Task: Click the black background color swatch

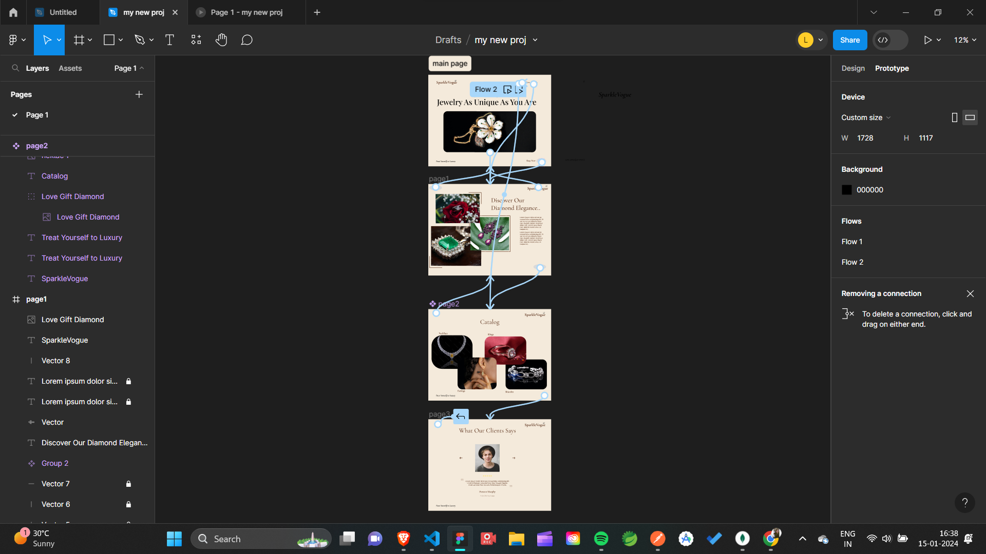Action: coord(847,190)
